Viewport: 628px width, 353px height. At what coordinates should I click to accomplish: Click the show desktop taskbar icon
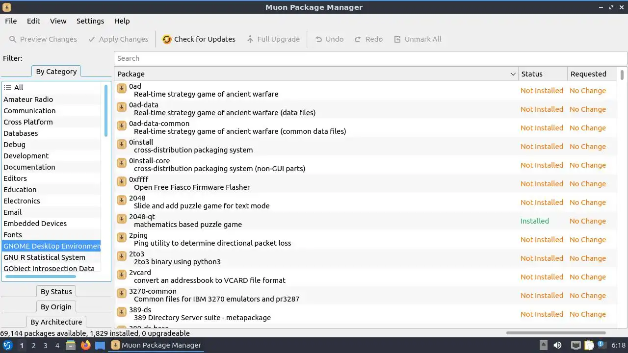(x=100, y=345)
